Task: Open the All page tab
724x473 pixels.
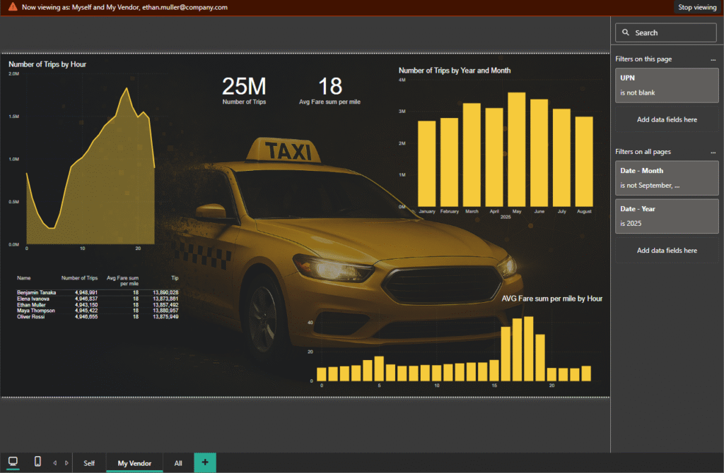Action: pyautogui.click(x=178, y=463)
